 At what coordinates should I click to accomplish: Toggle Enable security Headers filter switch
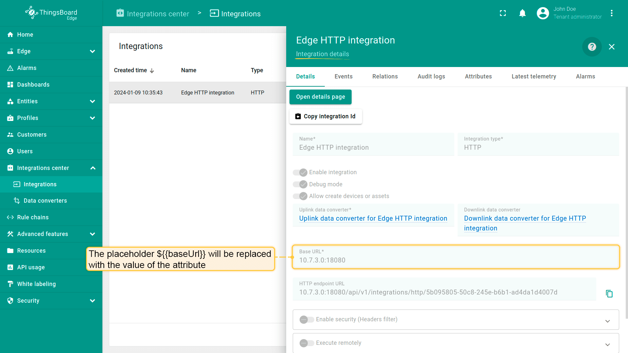click(x=307, y=319)
